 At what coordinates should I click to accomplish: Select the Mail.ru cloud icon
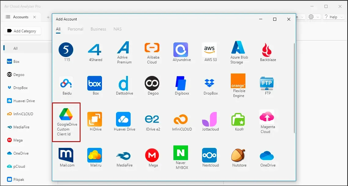coord(95,155)
